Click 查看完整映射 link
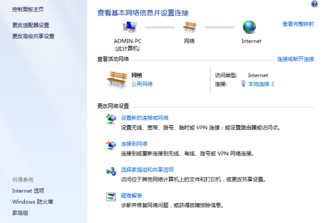This screenshot has width=336, height=223. pyautogui.click(x=298, y=24)
